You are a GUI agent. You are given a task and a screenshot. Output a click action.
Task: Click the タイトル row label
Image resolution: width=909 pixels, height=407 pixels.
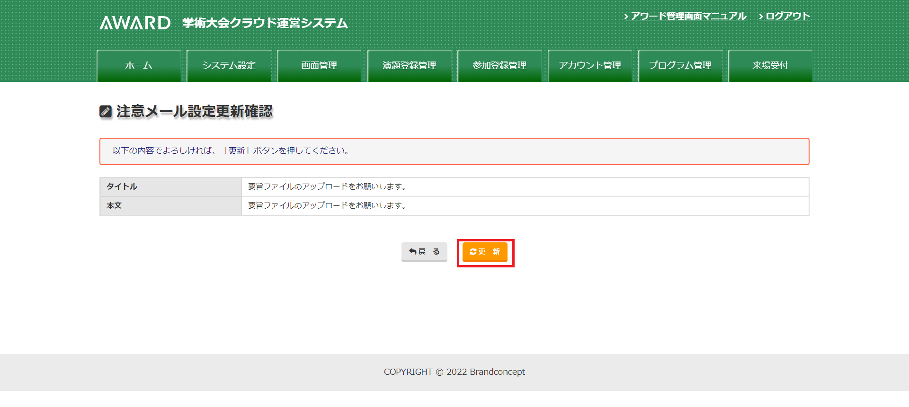(170, 187)
